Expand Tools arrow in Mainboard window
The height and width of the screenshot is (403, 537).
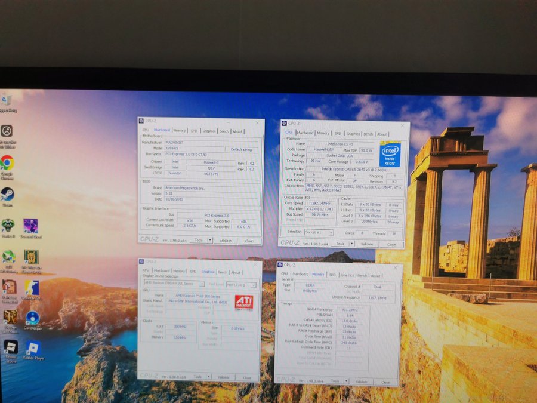tap(209, 241)
